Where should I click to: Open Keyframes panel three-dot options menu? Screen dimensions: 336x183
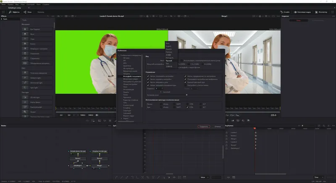[333, 126]
